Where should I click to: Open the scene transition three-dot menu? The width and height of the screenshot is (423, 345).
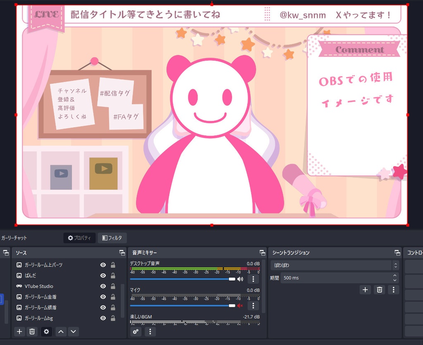click(x=393, y=290)
